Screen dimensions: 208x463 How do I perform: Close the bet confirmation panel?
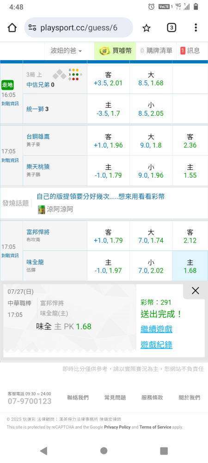click(x=196, y=291)
